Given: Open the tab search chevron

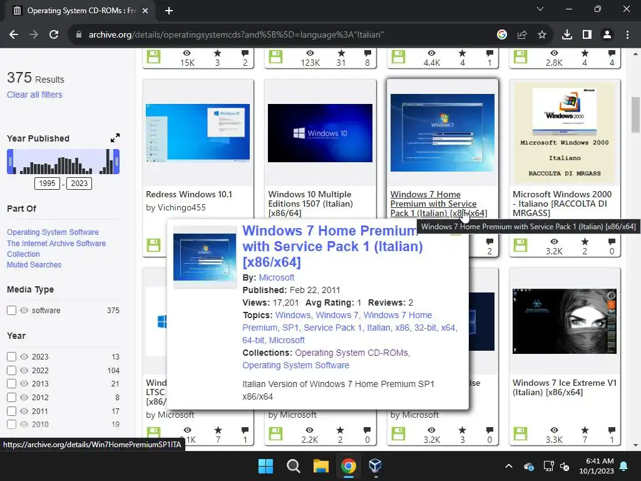Looking at the screenshot, I should [x=540, y=9].
